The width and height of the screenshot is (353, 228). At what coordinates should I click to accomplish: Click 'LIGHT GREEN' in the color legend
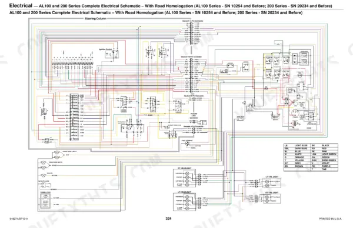pos(329,154)
